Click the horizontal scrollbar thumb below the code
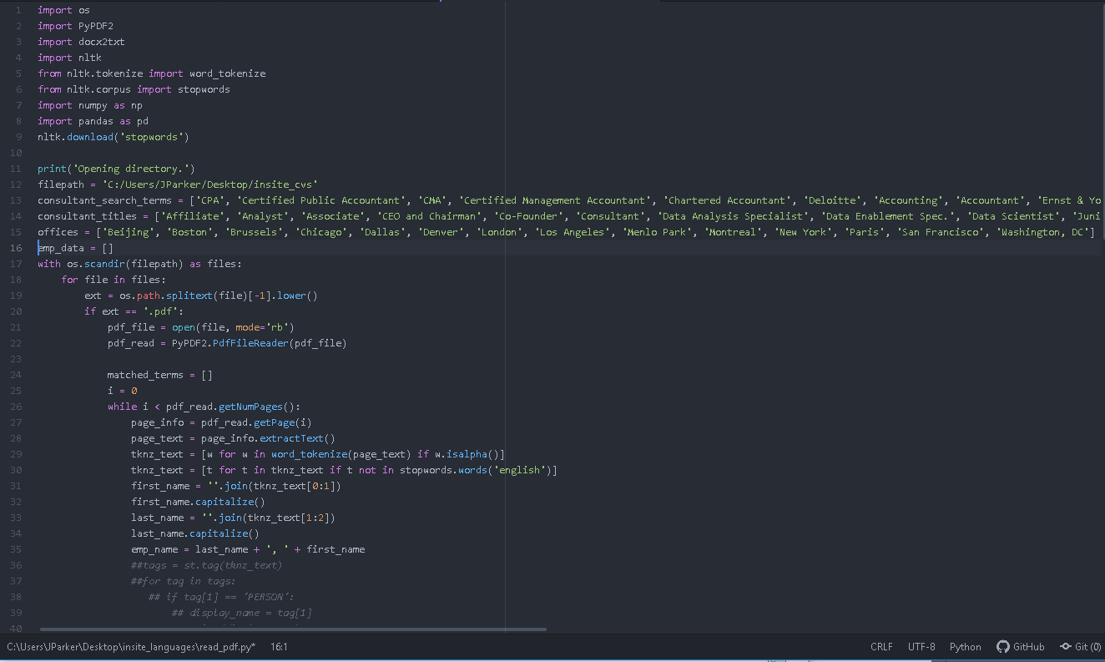Image resolution: width=1105 pixels, height=662 pixels. (292, 629)
